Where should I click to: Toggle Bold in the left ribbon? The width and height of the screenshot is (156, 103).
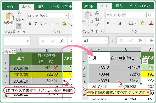pyautogui.click(x=30, y=24)
